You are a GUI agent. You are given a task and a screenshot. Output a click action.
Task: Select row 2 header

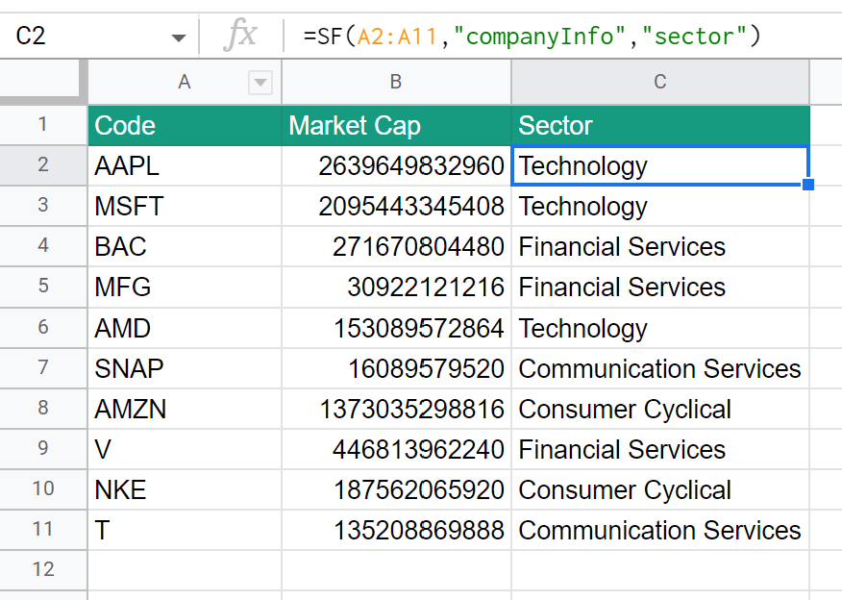coord(43,165)
